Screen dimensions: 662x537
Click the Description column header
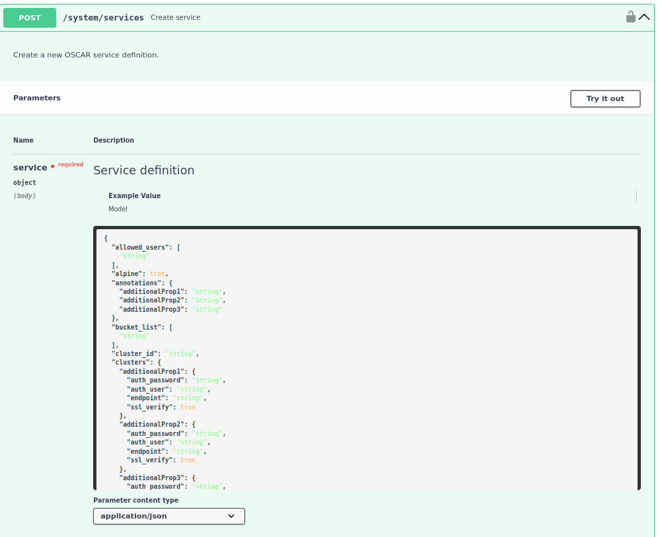[x=114, y=140]
